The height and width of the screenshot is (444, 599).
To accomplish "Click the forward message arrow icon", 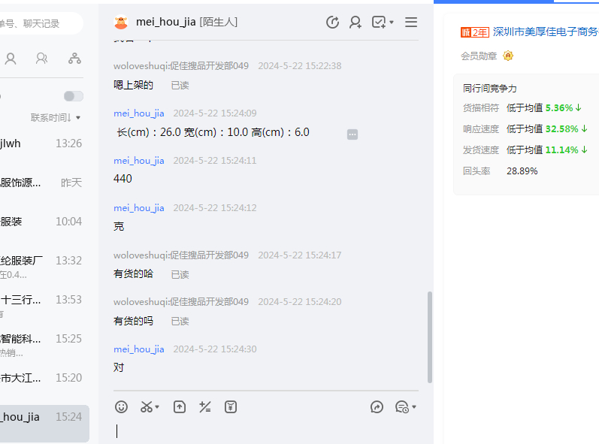I will click(377, 407).
